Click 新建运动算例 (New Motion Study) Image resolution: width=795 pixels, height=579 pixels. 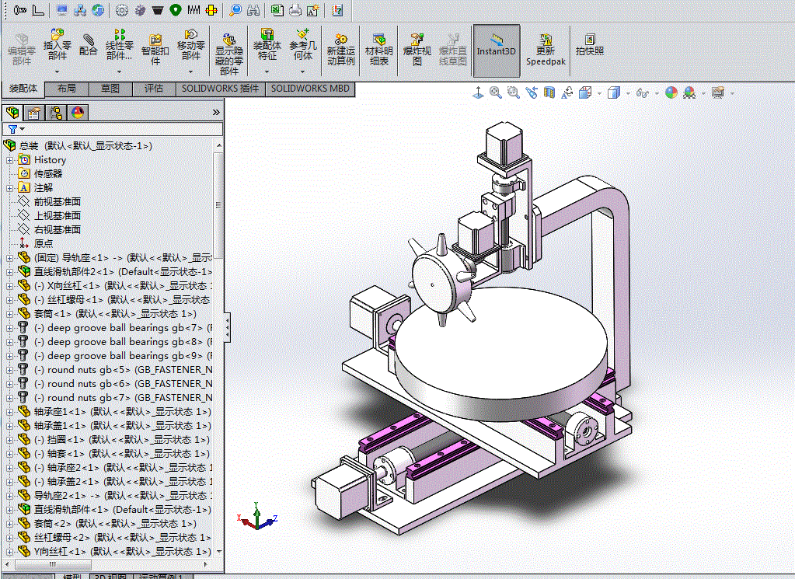tap(340, 50)
